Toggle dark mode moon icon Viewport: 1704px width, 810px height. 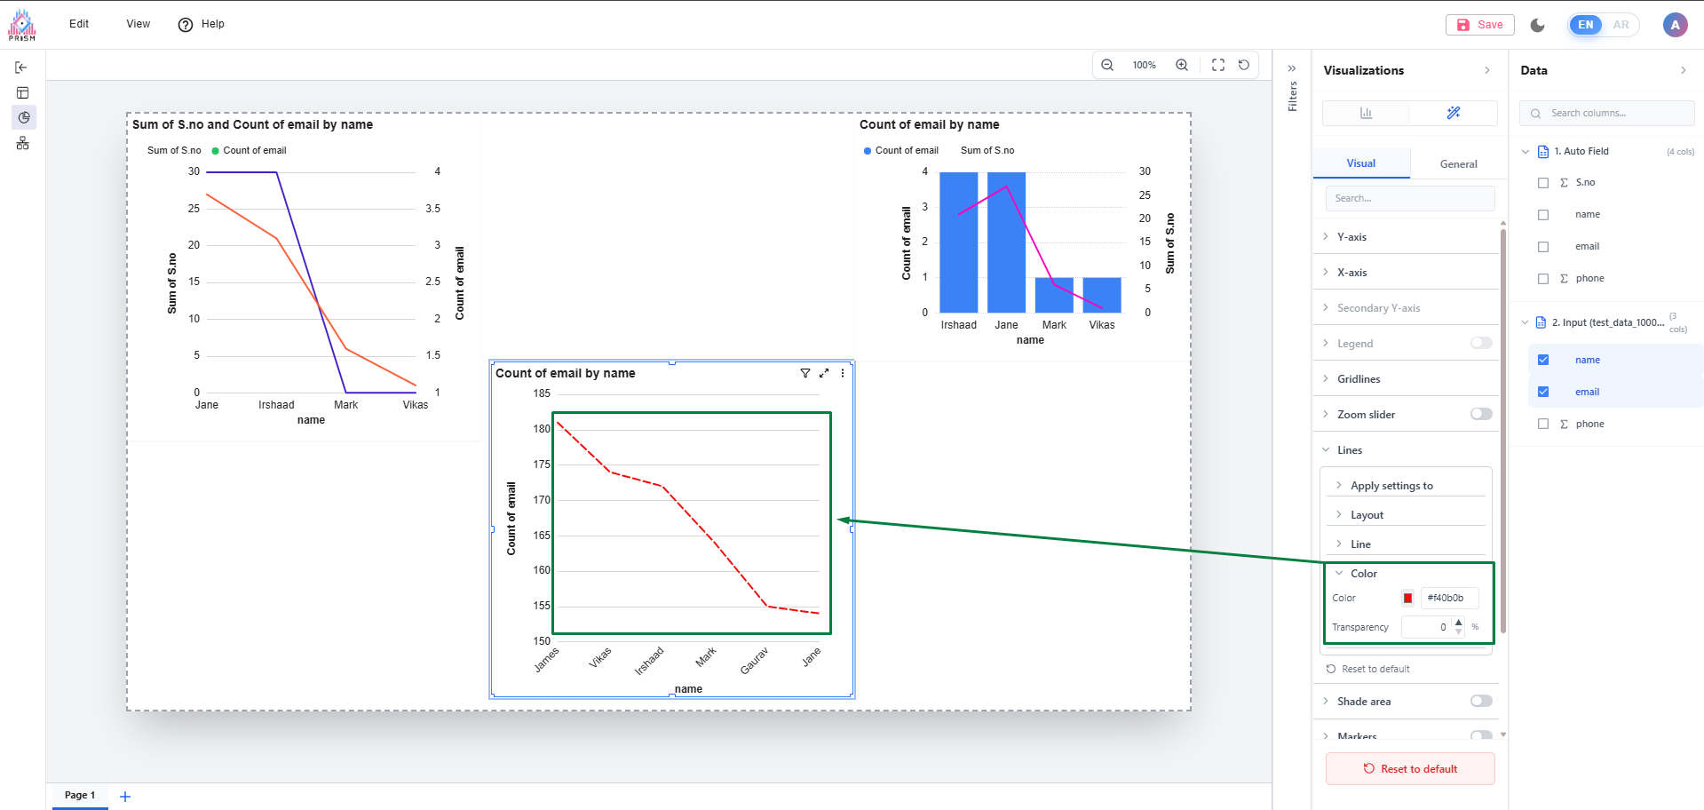pyautogui.click(x=1538, y=25)
